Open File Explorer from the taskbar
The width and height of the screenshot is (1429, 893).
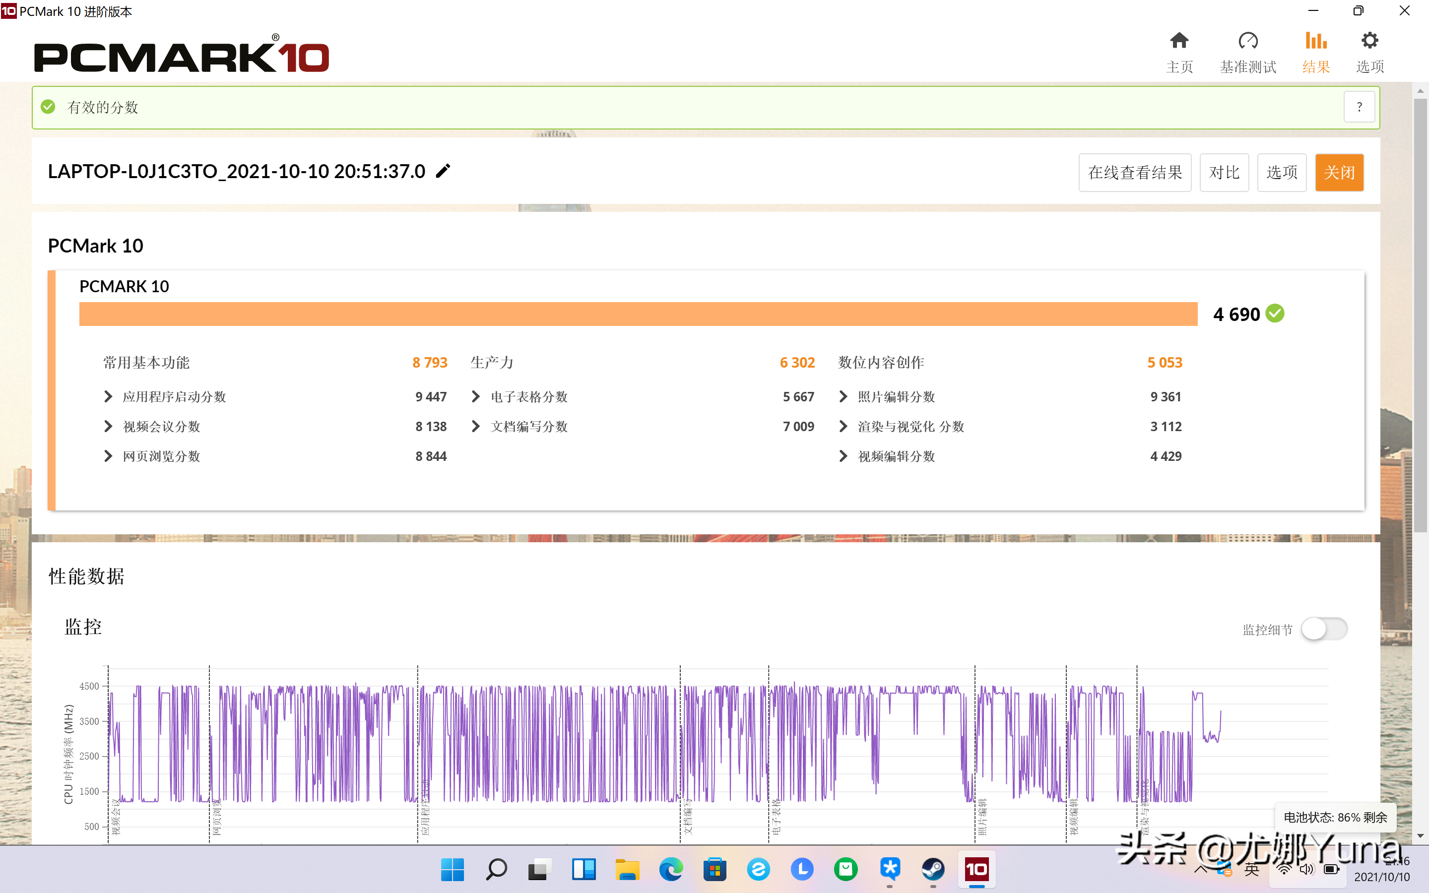pos(627,869)
